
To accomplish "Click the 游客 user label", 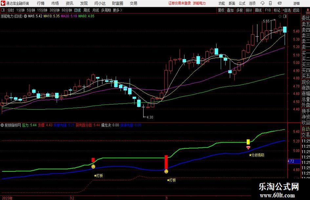I will click(297, 3).
